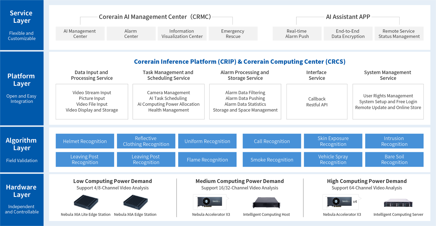Select the Vehicle Spray Recognition tile

333,159
